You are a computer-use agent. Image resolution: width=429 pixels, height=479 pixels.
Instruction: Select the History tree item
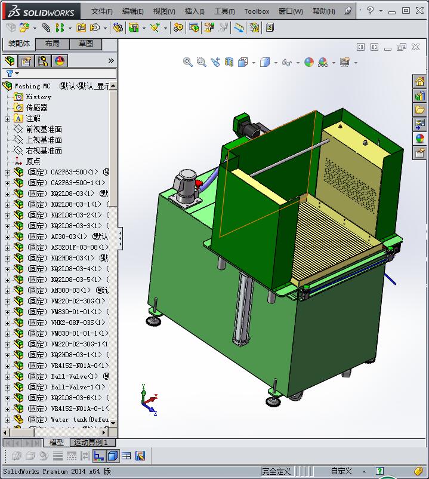(x=38, y=97)
